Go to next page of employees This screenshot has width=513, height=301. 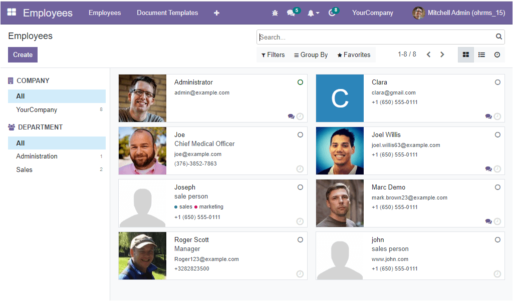442,55
